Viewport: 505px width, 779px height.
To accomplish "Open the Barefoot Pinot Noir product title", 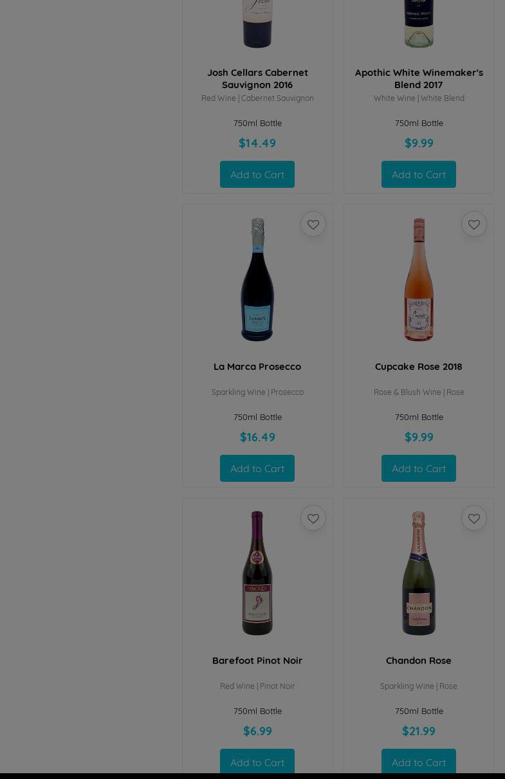I will pyautogui.click(x=257, y=661).
